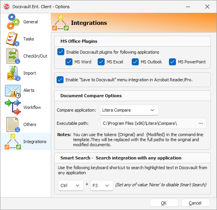Uncheck the MS Word plugin
217x210 pixels.
point(69,62)
